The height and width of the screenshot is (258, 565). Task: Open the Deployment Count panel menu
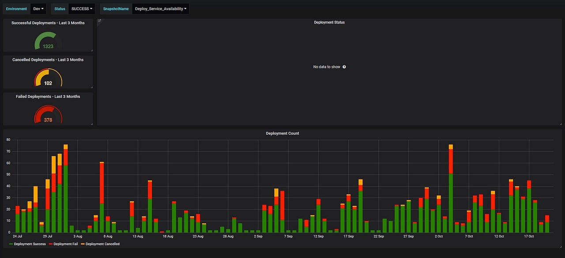coord(282,133)
